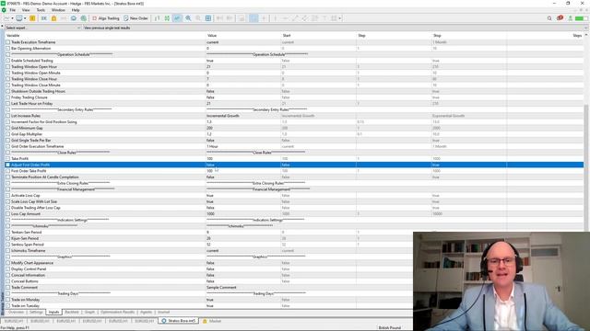Tick the Take Profit row checkbox
The image size is (590, 331).
pos(8,159)
